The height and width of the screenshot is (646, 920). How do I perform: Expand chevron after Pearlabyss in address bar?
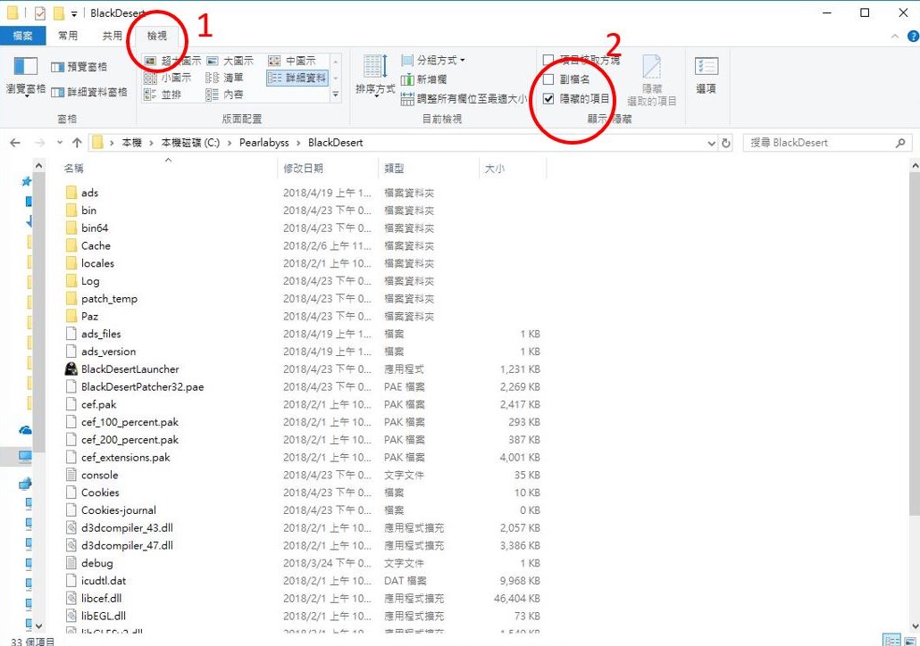click(298, 143)
